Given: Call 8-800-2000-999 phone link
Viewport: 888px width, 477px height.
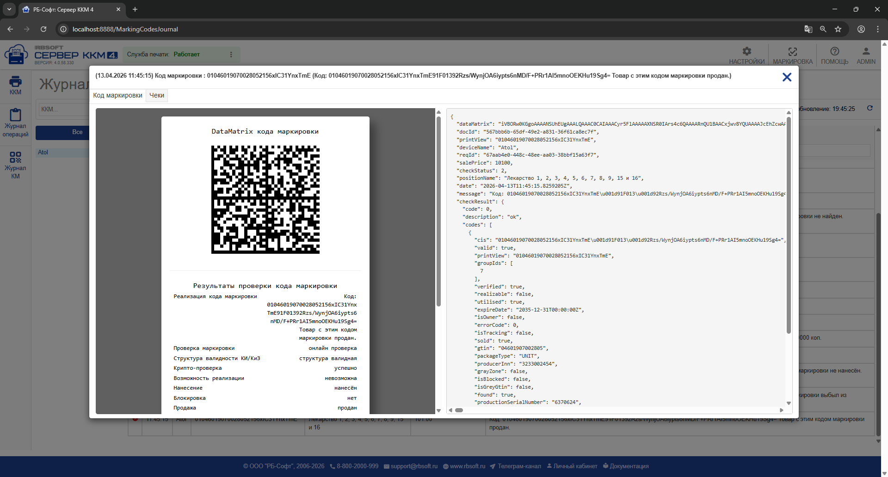Looking at the screenshot, I should 354,466.
